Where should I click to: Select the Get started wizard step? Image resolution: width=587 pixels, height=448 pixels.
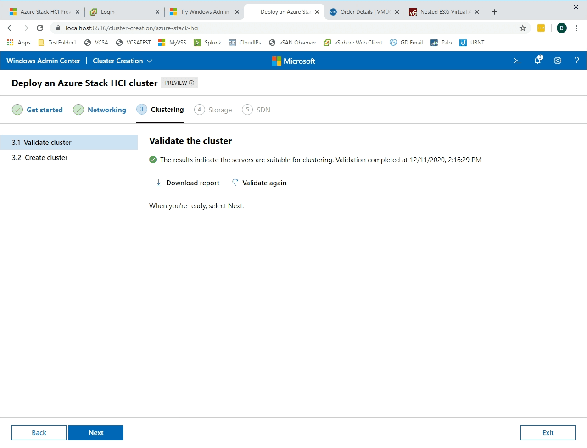pos(45,110)
